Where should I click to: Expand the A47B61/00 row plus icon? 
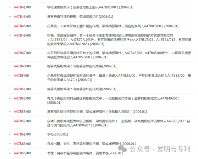tap(10, 134)
